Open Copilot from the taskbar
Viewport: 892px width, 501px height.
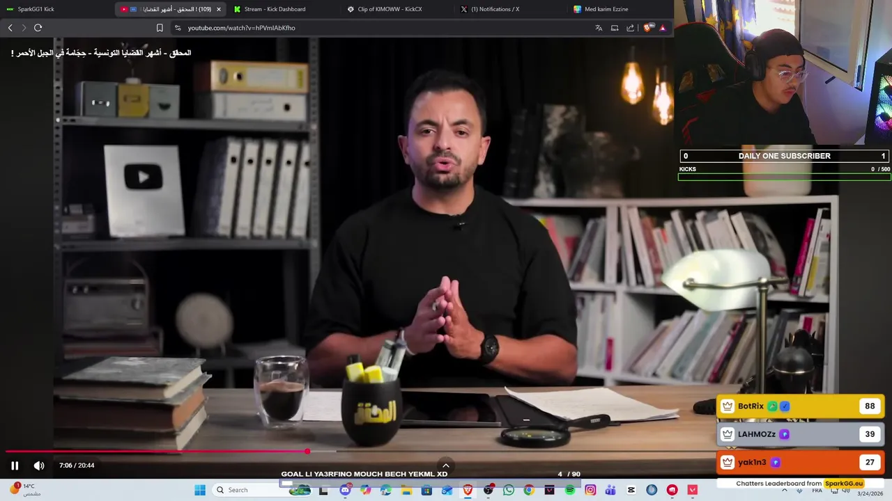365,490
